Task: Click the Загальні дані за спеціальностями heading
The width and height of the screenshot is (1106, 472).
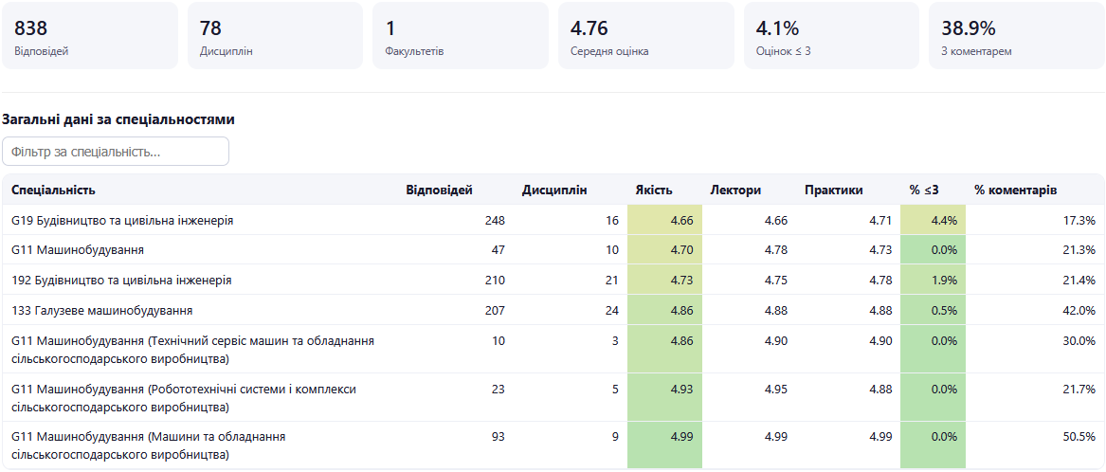Action: 118,120
